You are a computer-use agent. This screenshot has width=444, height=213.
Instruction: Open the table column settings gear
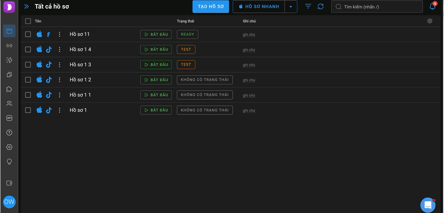tap(430, 21)
